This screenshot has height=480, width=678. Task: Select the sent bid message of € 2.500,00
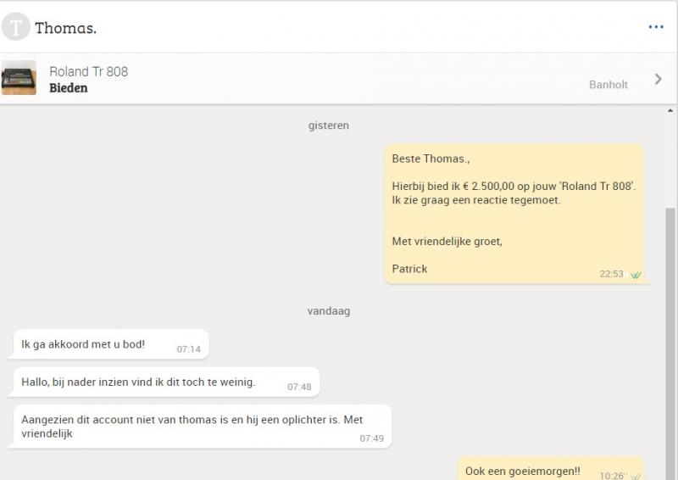(514, 214)
